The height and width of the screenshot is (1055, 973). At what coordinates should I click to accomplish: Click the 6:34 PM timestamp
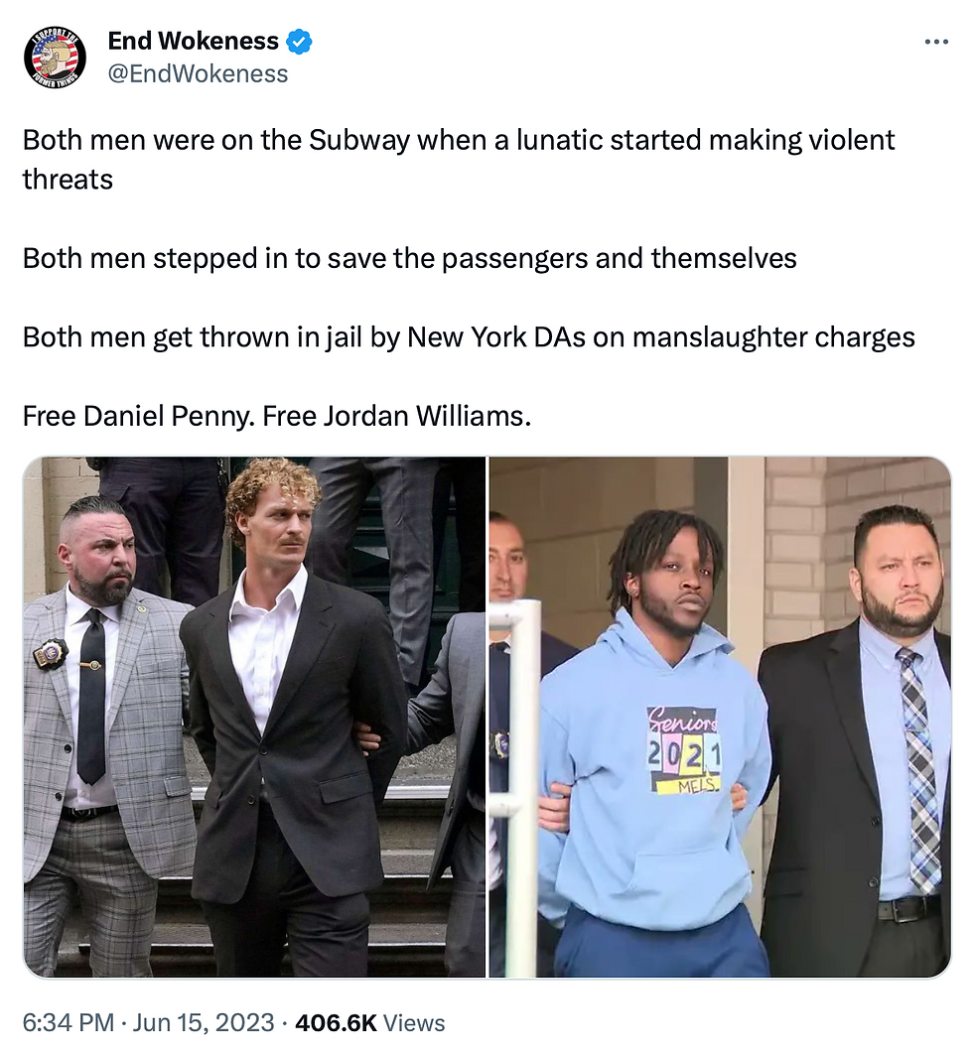tap(68, 1022)
